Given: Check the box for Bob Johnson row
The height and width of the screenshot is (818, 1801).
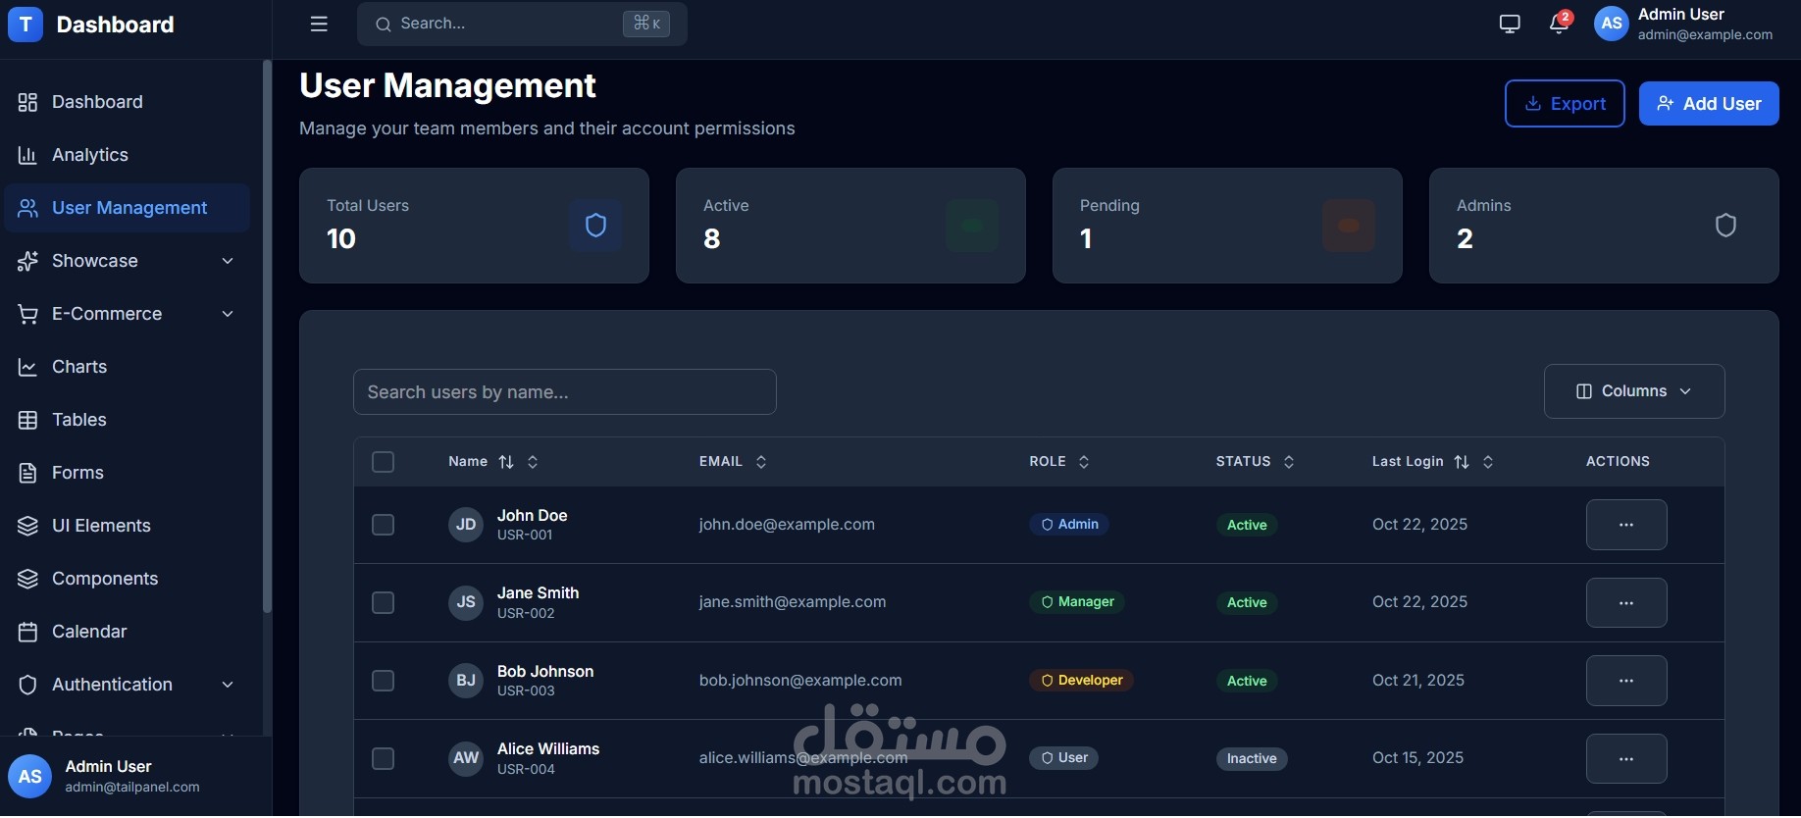Looking at the screenshot, I should pos(384,681).
